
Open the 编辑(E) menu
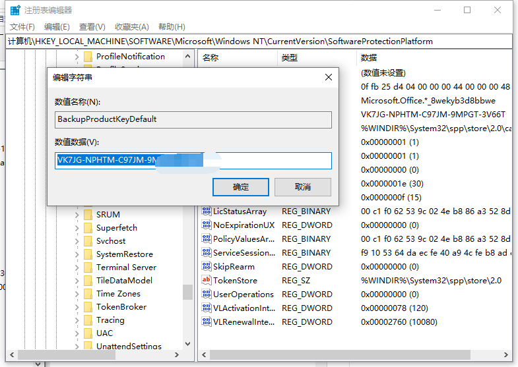coord(57,27)
